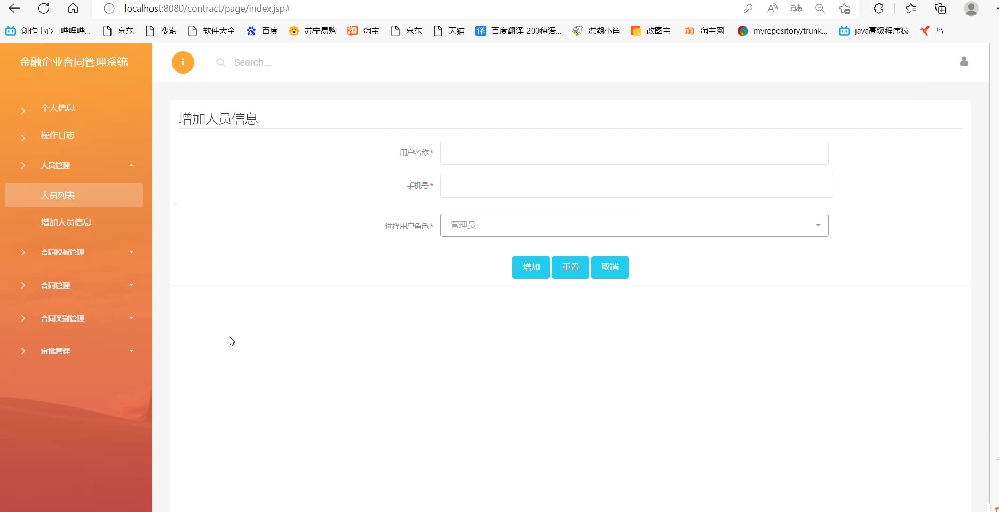Image resolution: width=999 pixels, height=512 pixels.
Task: Go back in browser history
Action: pyautogui.click(x=14, y=9)
